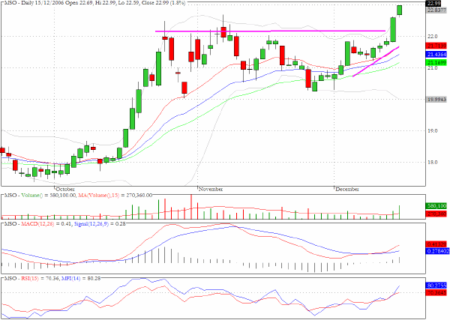Screen dimensions: 450x320
Task: Click the blue 21.4364 moving average tag
Action: tap(437, 54)
